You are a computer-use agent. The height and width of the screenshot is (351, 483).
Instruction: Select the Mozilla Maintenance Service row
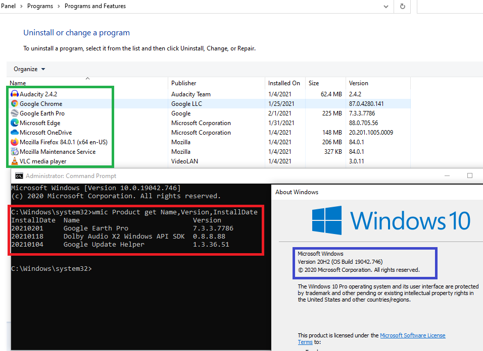pyautogui.click(x=210, y=151)
